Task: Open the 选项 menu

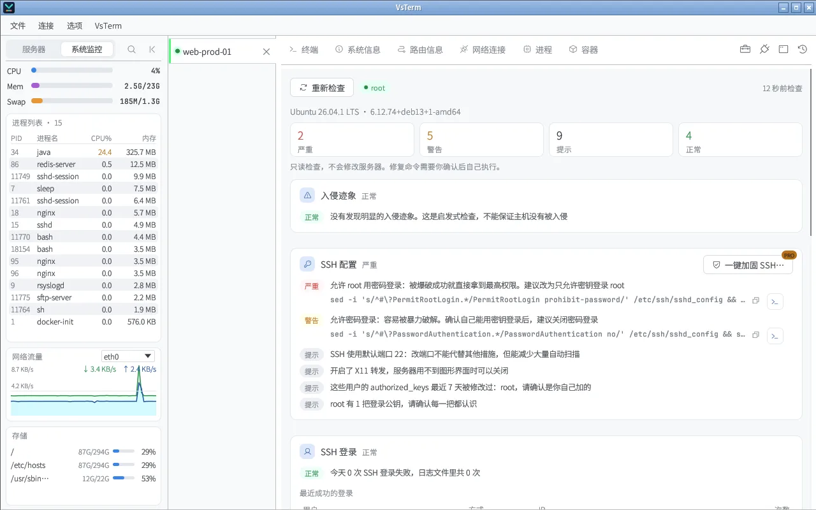Action: coord(75,25)
